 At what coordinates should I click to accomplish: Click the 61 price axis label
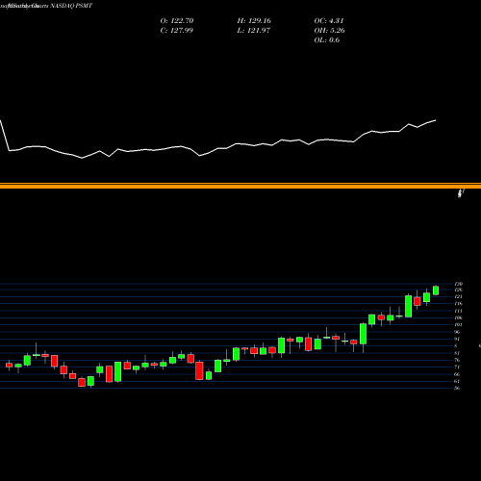pyautogui.click(x=457, y=381)
